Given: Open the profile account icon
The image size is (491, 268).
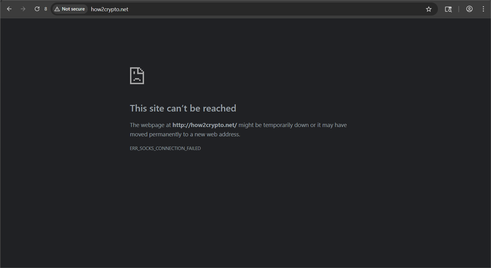Looking at the screenshot, I should click(469, 9).
